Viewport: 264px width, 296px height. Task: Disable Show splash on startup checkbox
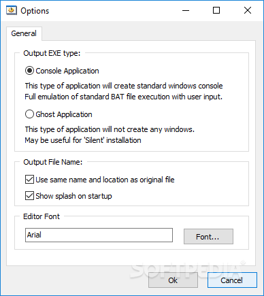tap(29, 196)
